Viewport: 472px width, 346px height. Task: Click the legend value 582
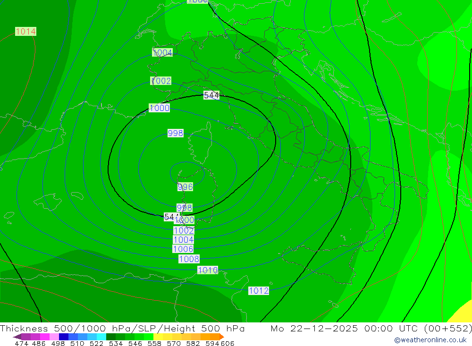pos(193,343)
